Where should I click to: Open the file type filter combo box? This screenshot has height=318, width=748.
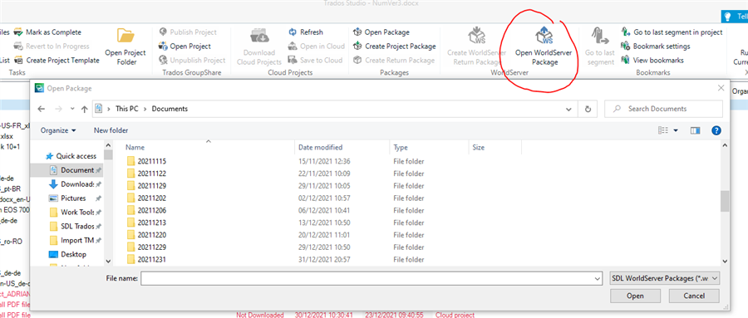coord(665,278)
